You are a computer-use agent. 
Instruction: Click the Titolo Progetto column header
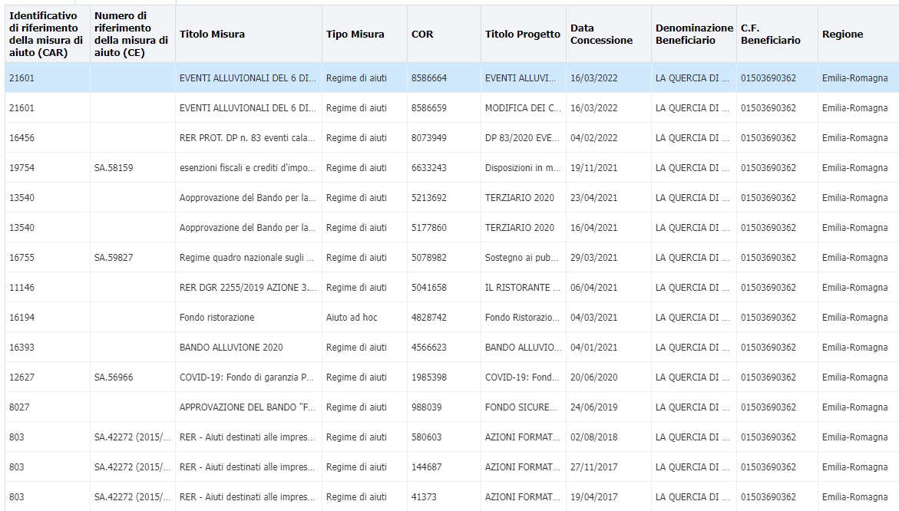tap(522, 34)
